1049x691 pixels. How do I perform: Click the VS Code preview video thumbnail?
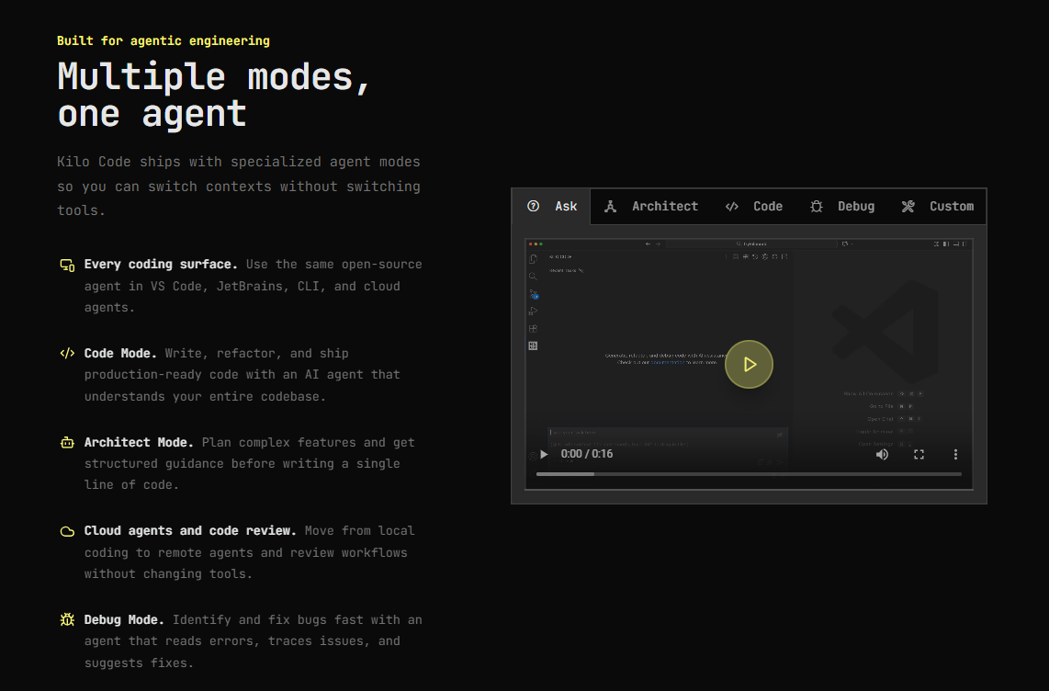point(749,364)
